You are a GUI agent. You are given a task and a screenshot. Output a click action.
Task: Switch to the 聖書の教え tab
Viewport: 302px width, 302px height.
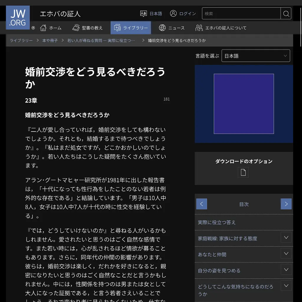point(88,28)
